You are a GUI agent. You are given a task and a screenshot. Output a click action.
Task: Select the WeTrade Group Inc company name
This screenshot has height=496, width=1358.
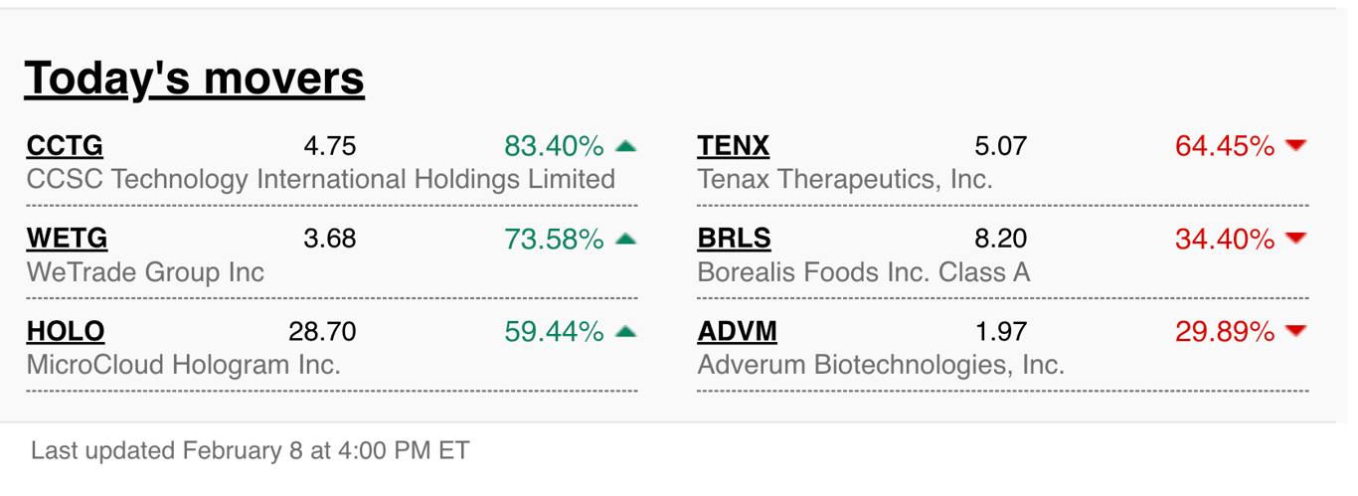pyautogui.click(x=145, y=271)
